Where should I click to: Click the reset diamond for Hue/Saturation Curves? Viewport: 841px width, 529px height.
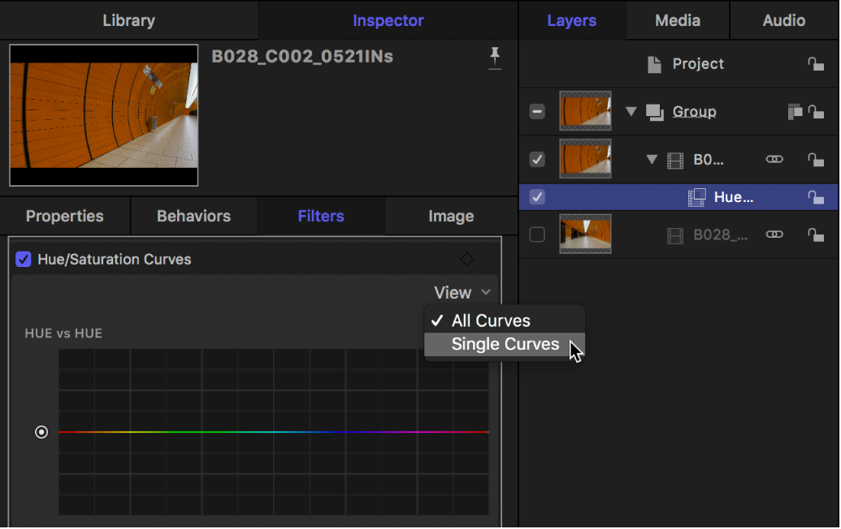pos(467,259)
